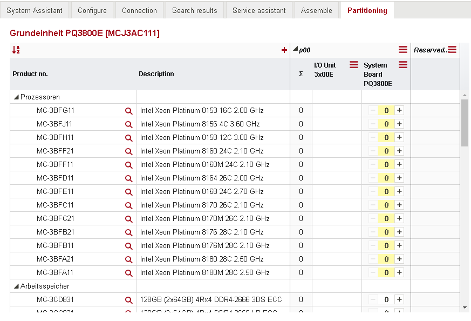Click the red plus add icon
This screenshot has width=471, height=321.
pos(284,50)
